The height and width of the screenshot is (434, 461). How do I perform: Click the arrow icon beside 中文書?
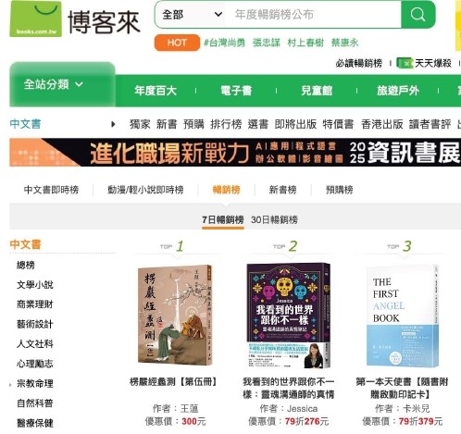(113, 124)
